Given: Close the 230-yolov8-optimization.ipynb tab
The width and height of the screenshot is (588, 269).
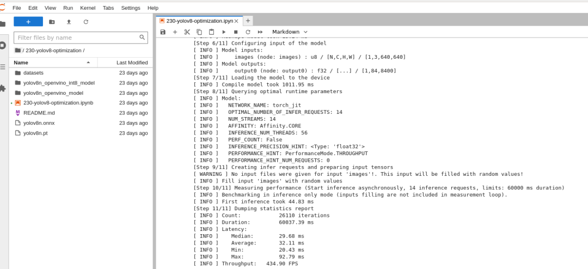Looking at the screenshot, I should pyautogui.click(x=236, y=21).
